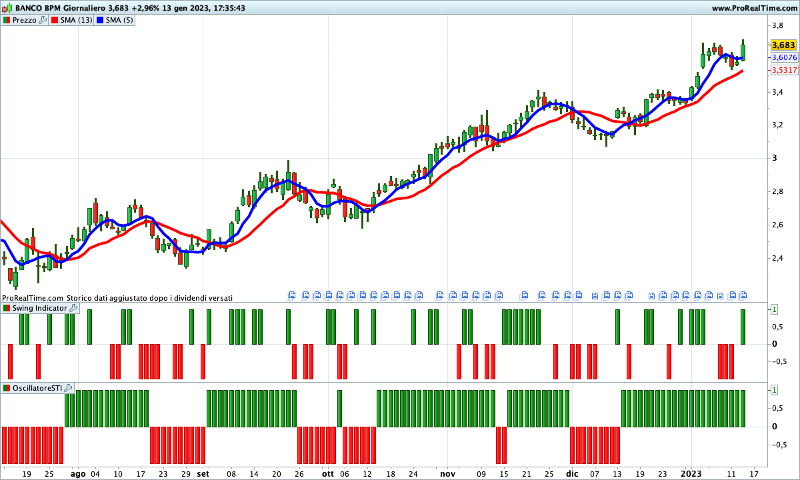Click the Swing Indicator panel's green 1 value box
Viewport: 800px width, 480px height.
774,309
